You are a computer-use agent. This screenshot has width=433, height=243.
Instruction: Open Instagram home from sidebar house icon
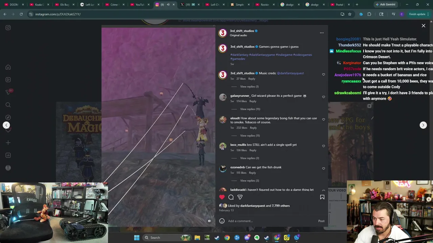point(8,67)
